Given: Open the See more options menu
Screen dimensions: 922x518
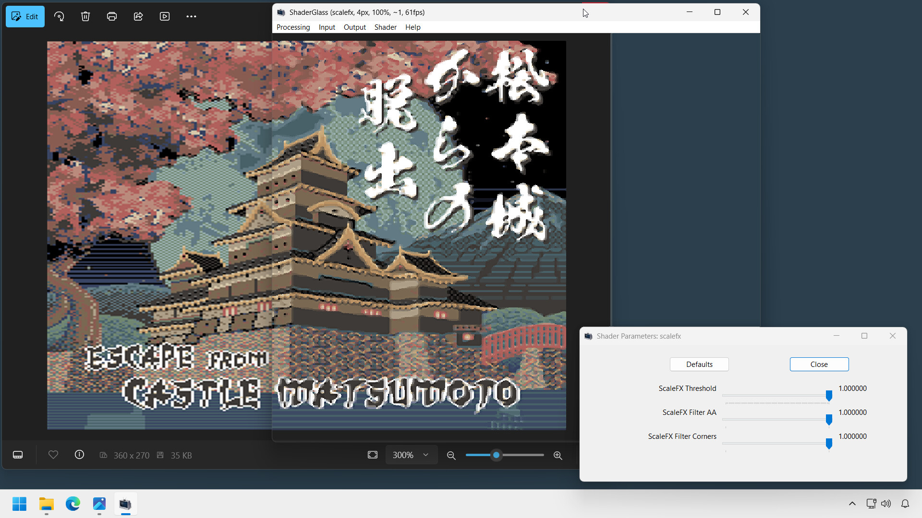Looking at the screenshot, I should coord(191,16).
